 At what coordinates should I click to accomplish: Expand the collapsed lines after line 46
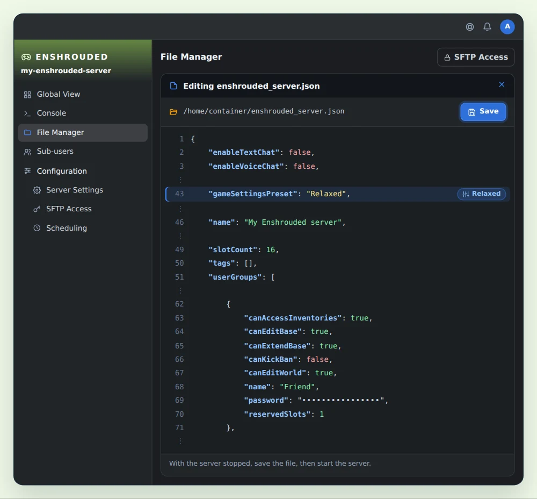[x=180, y=236]
